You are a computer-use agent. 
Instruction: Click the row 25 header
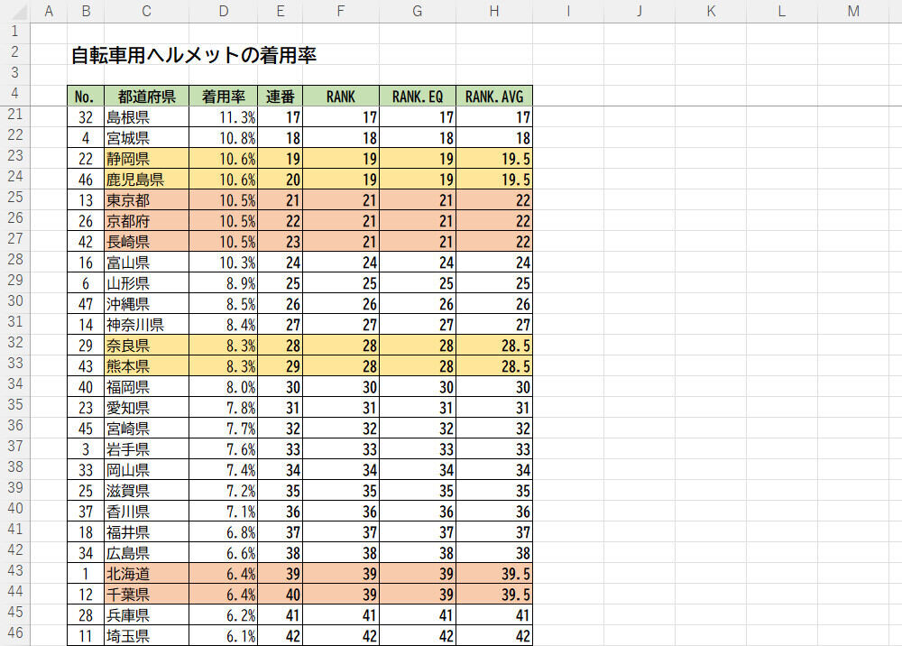pos(15,199)
